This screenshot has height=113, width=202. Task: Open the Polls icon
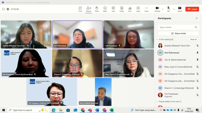pyautogui.click(x=130, y=9)
